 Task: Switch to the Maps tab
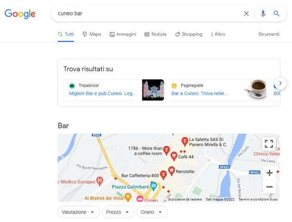click(x=92, y=34)
